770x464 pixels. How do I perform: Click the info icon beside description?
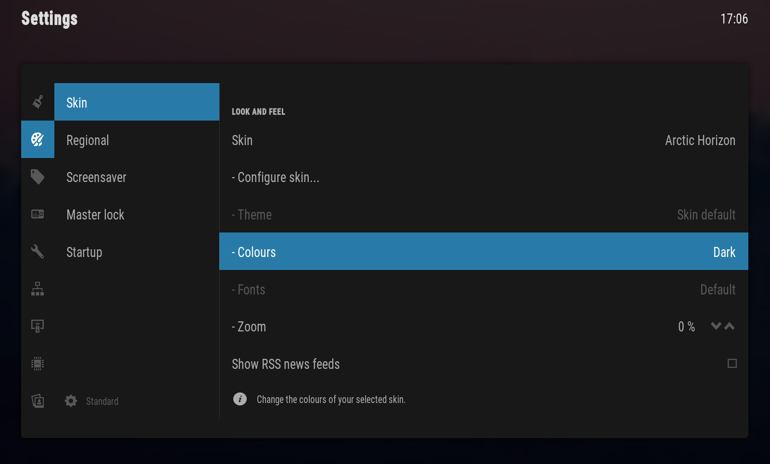click(240, 399)
